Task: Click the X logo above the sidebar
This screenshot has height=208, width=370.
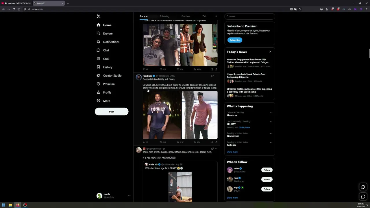Action: [99, 16]
